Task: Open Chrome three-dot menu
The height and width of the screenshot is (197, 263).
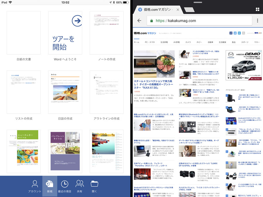Action: point(257,21)
